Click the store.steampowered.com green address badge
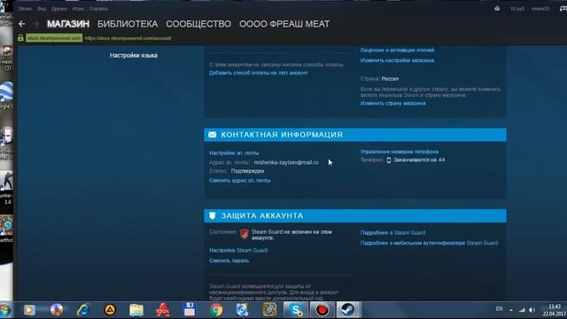 (x=54, y=38)
